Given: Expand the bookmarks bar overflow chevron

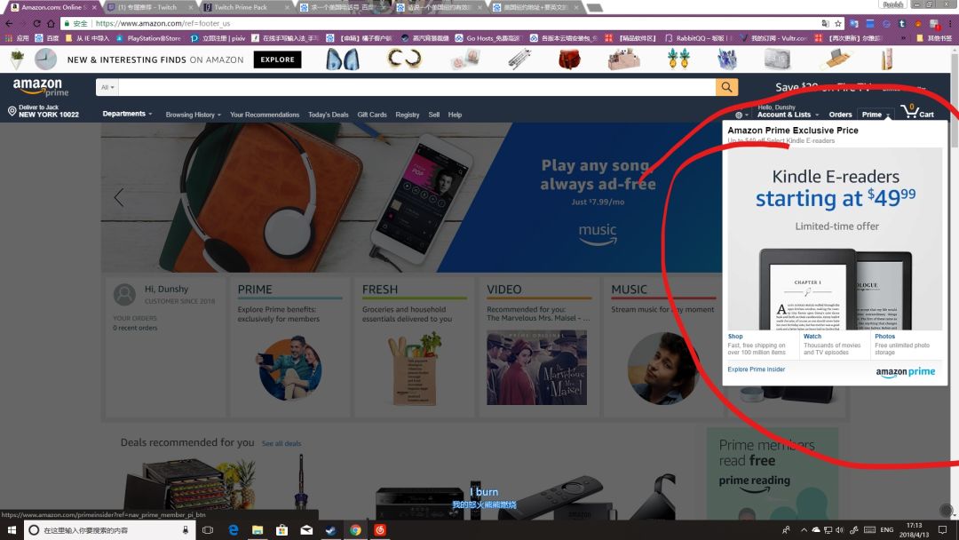Looking at the screenshot, I should (903, 38).
